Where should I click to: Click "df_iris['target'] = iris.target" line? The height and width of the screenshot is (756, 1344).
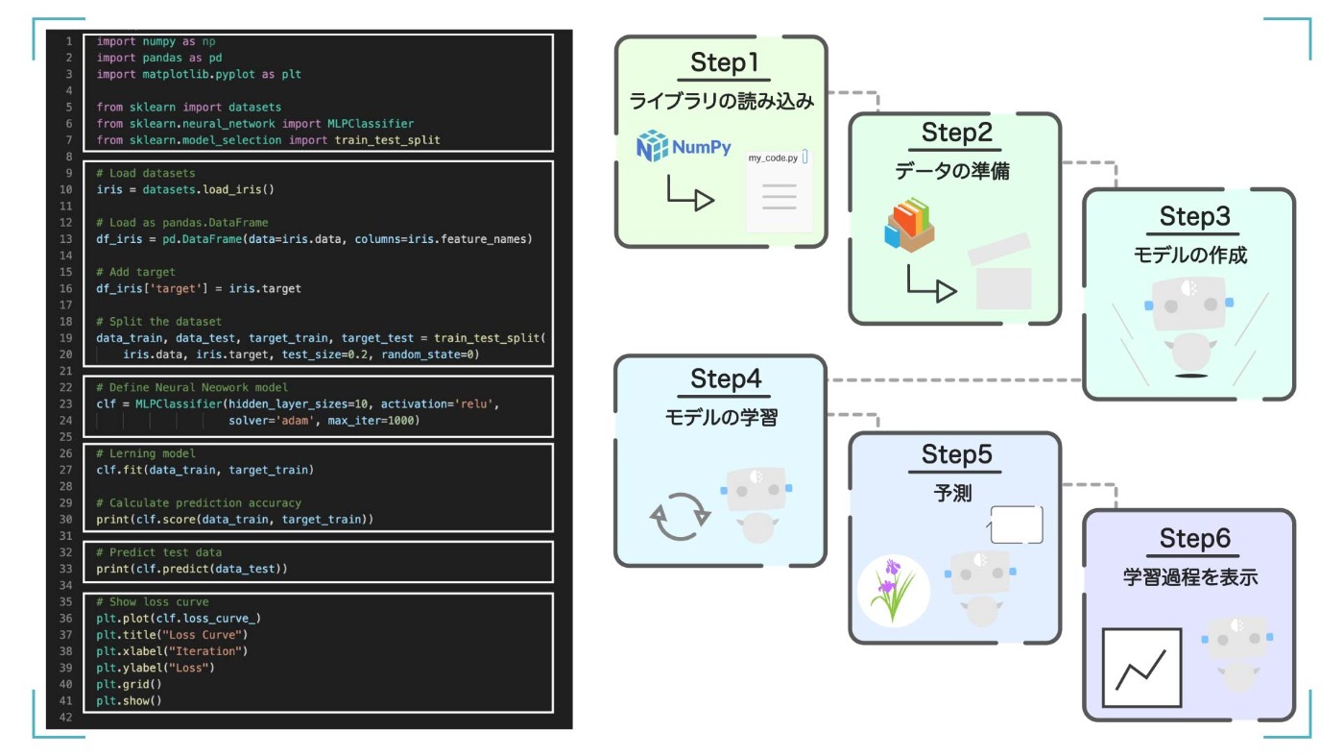coord(199,288)
